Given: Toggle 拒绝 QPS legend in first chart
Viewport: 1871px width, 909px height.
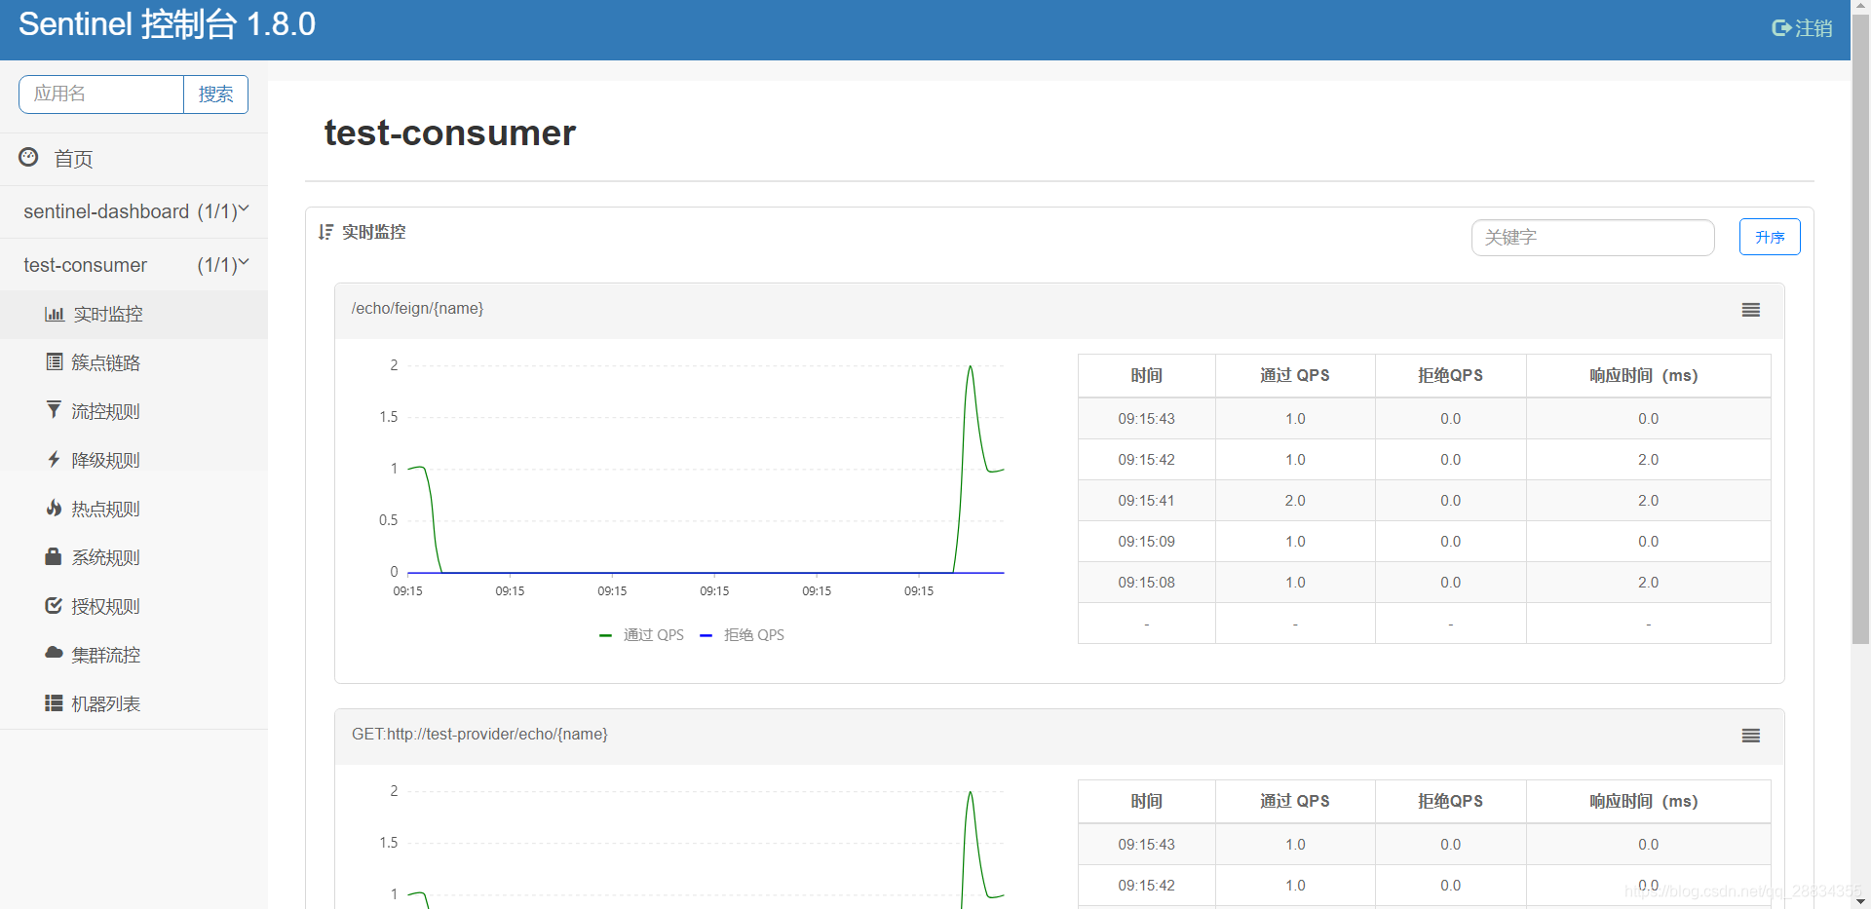Looking at the screenshot, I should point(743,635).
